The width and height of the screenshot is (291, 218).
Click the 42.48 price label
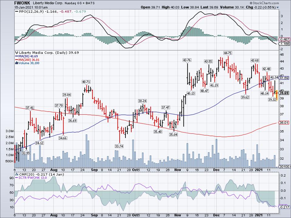click(266, 69)
